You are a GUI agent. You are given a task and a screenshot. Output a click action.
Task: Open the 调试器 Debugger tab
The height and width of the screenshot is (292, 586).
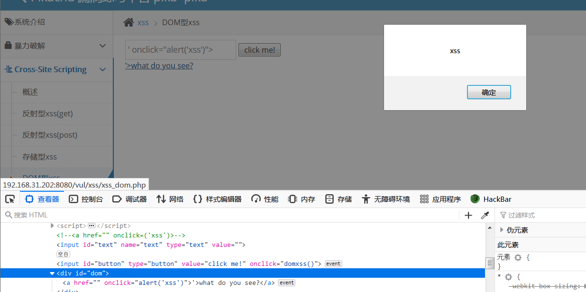point(129,199)
